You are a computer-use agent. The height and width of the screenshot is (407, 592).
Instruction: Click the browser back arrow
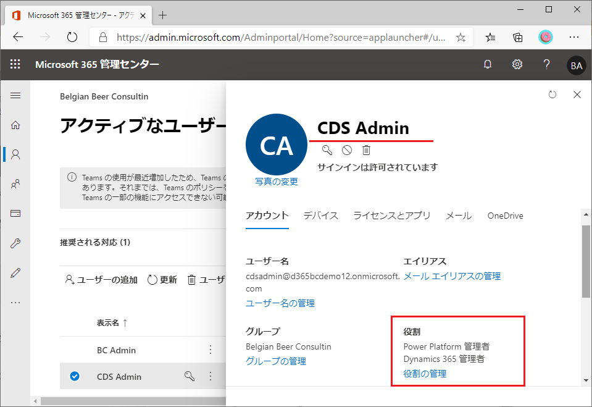pos(18,37)
